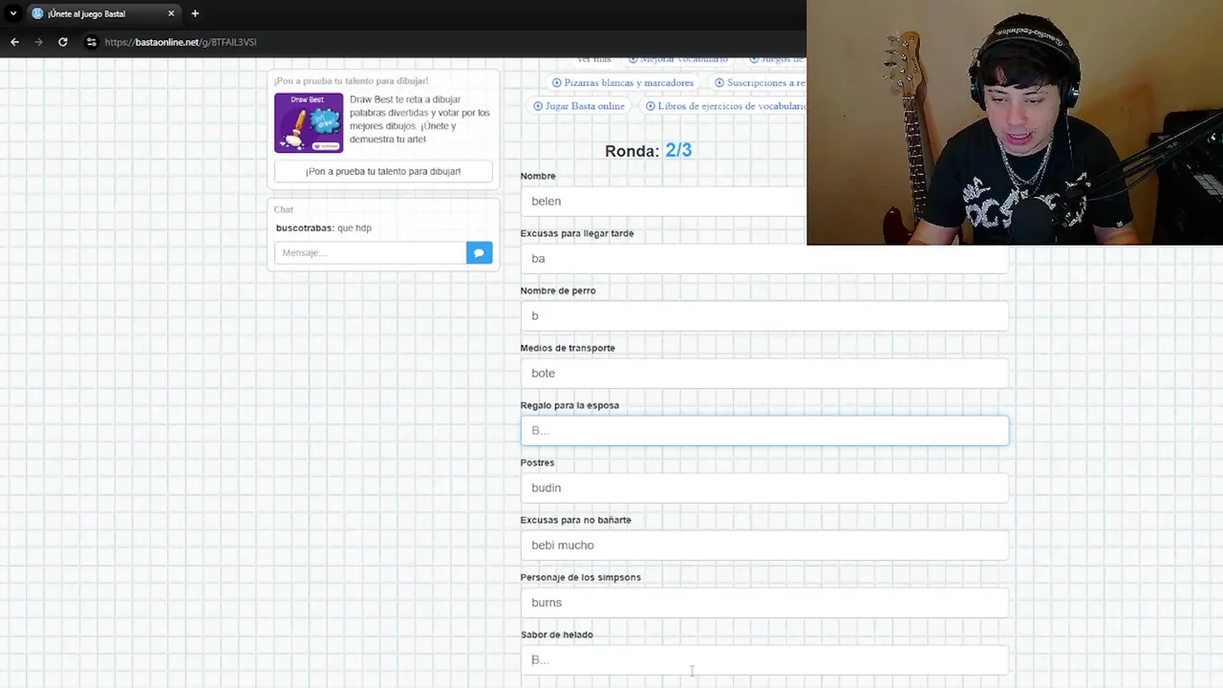Open a new browser tab
Screen dimensions: 1223x688
point(195,13)
